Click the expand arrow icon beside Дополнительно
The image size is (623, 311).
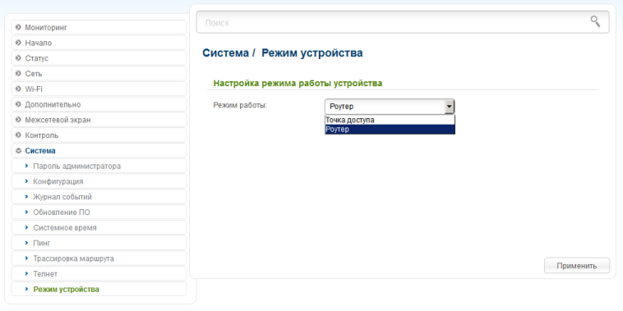18,104
